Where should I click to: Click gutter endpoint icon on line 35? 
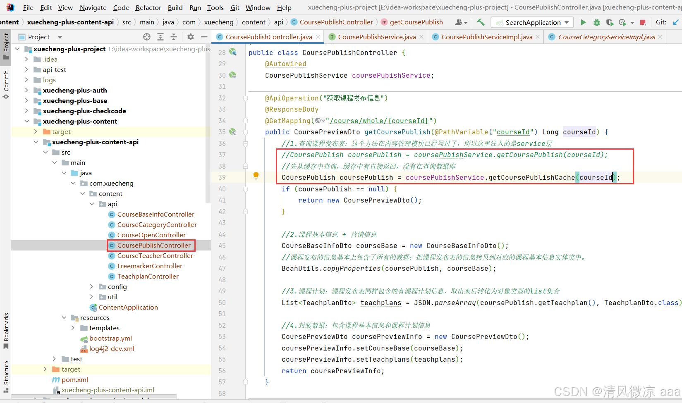coord(233,132)
